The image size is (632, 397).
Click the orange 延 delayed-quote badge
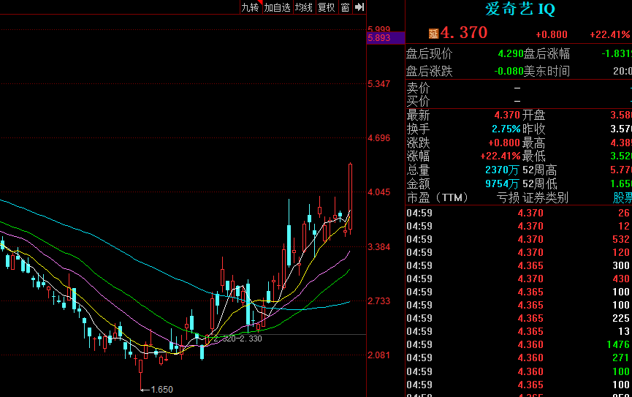pos(434,34)
